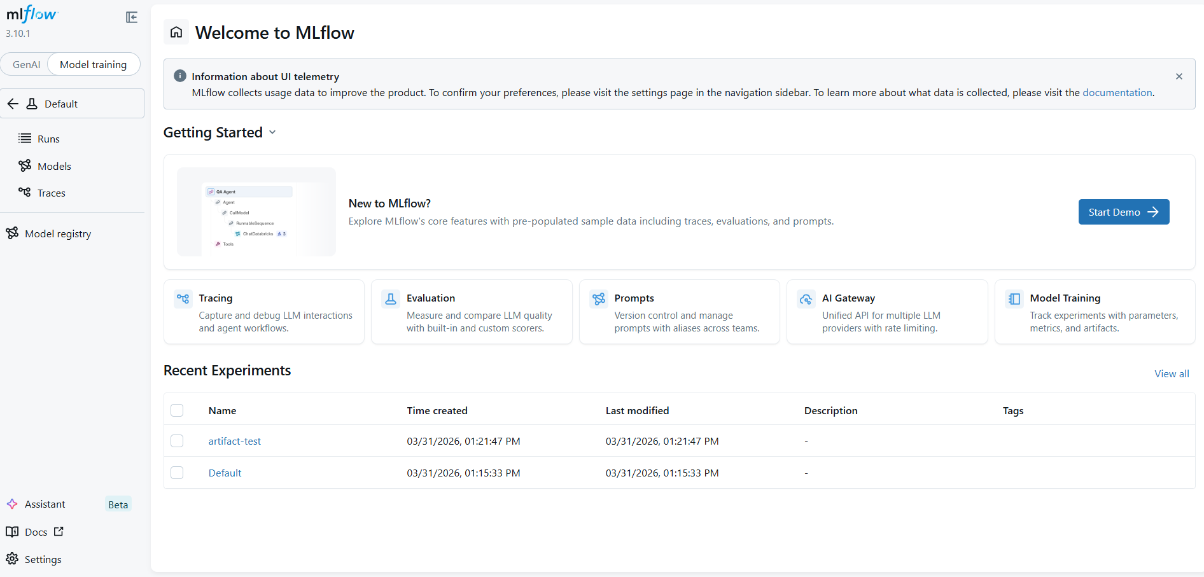The height and width of the screenshot is (577, 1204).
Task: Click the home icon beside the welcome title
Action: pos(176,32)
